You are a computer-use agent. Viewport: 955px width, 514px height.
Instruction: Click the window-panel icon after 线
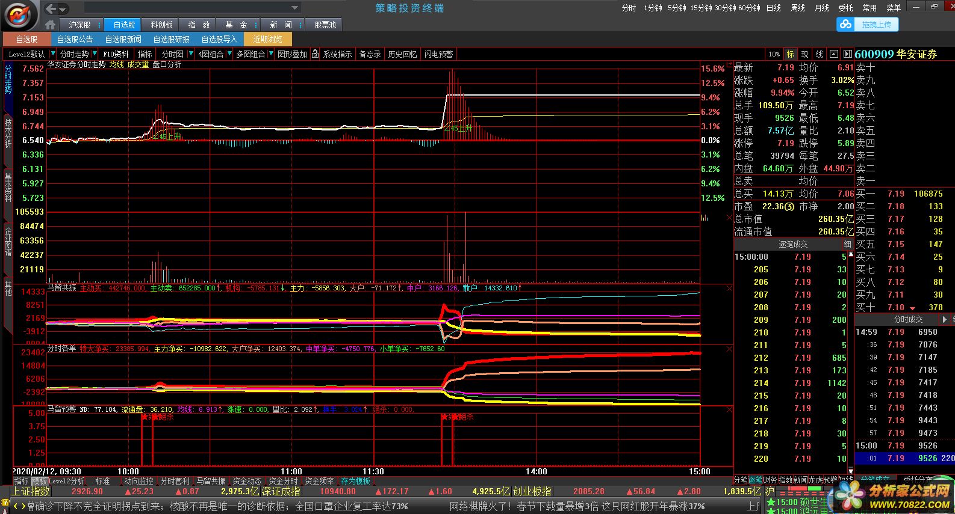point(833,54)
